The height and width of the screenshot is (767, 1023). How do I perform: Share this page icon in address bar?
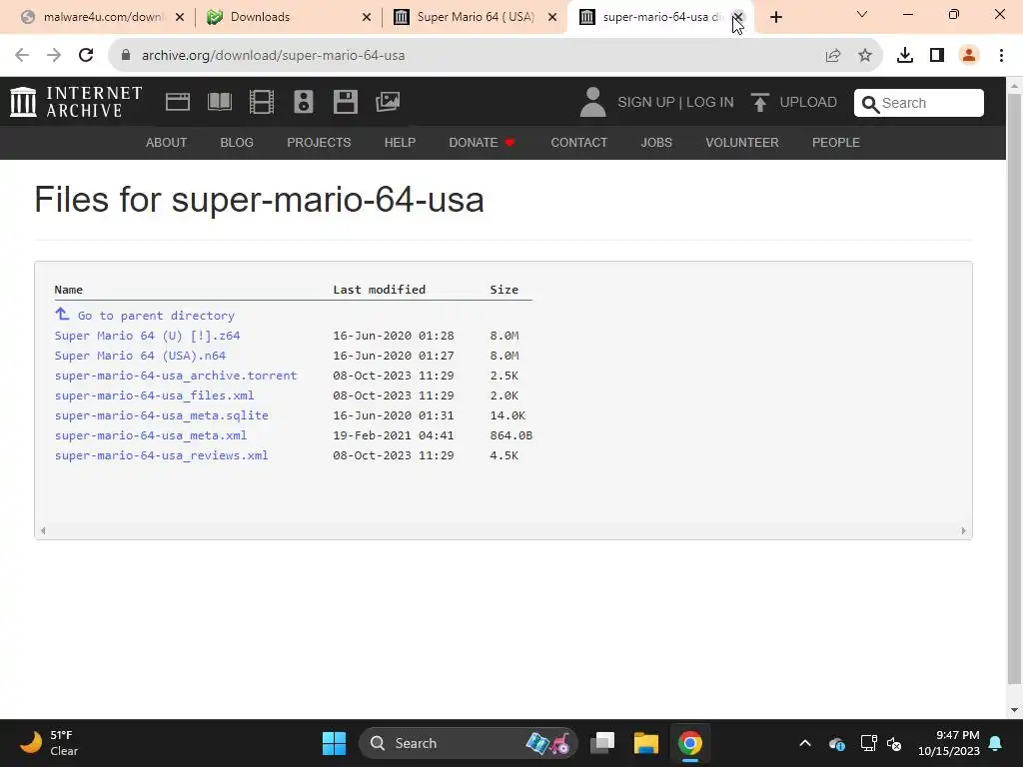[833, 56]
